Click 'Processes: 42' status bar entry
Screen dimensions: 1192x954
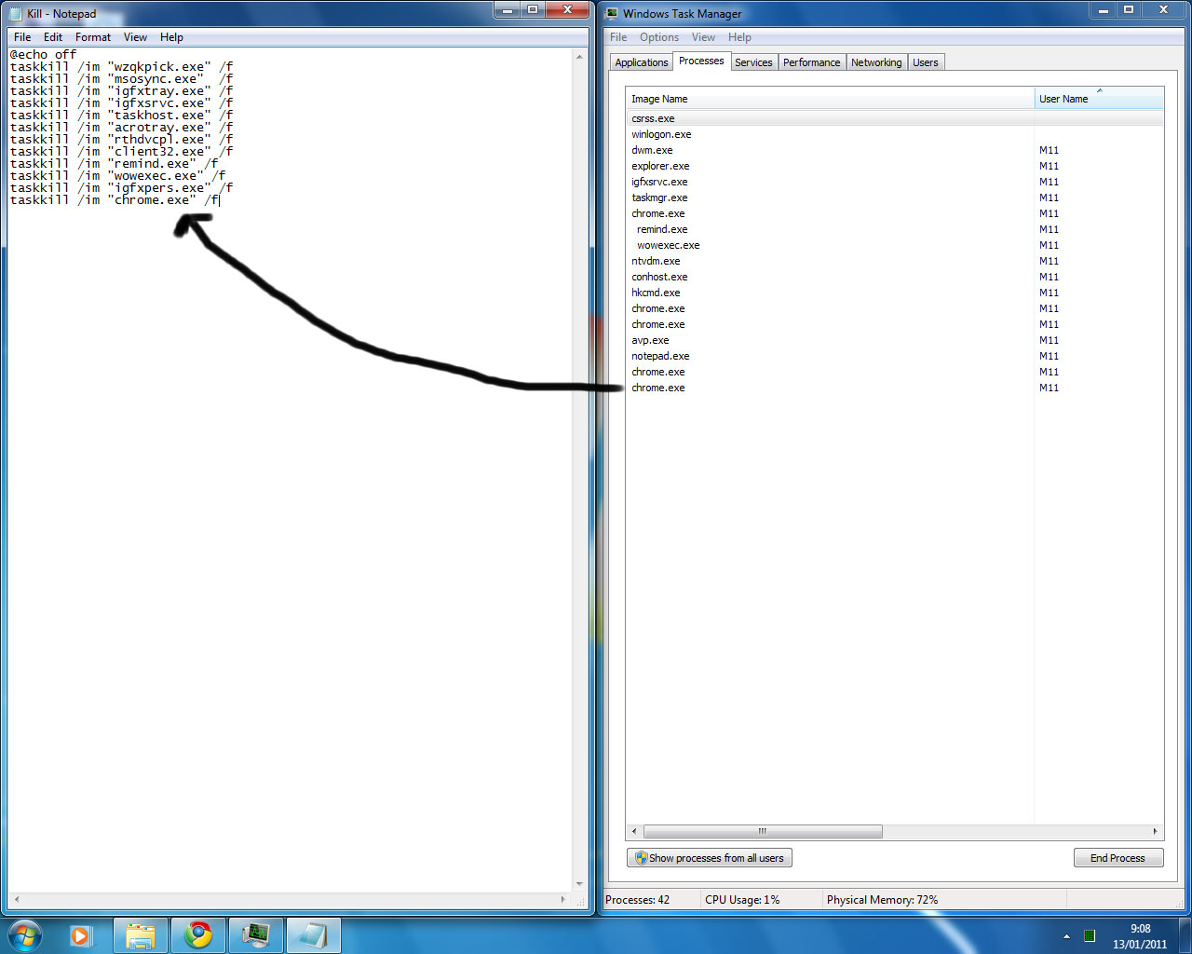coord(637,900)
